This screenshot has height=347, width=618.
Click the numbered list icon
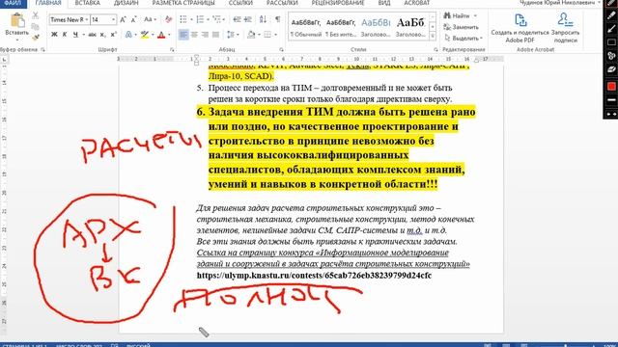tap(200, 19)
